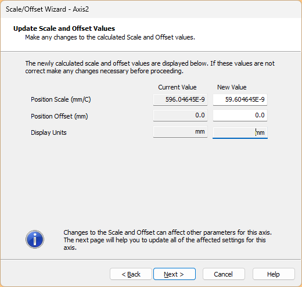Go back with the Back button
The height and width of the screenshot is (287, 302).
pyautogui.click(x=131, y=274)
